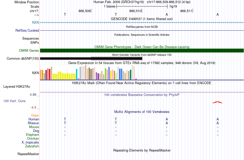244x160 pixels.
Task: Select the Scale label in the ruler
Action: pyautogui.click(x=35, y=6)
